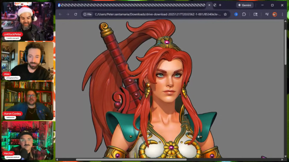
Task: Open the media controls toolbar icon
Action: pyautogui.click(x=267, y=14)
